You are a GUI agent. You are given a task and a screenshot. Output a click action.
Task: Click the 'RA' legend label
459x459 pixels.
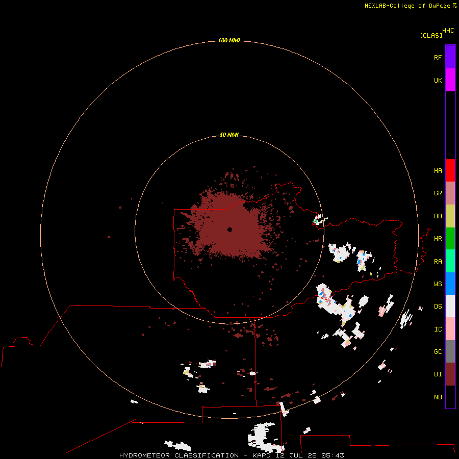coord(438,262)
